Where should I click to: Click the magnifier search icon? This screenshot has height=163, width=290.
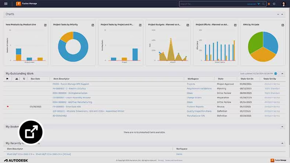click(x=264, y=4)
